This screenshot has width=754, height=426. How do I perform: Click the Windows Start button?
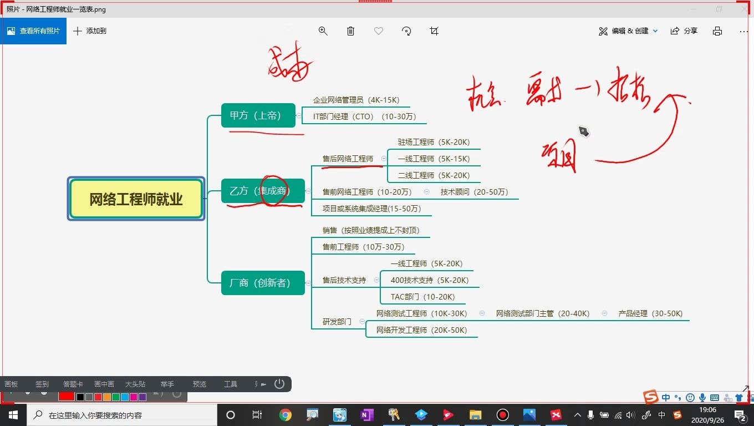(13, 415)
